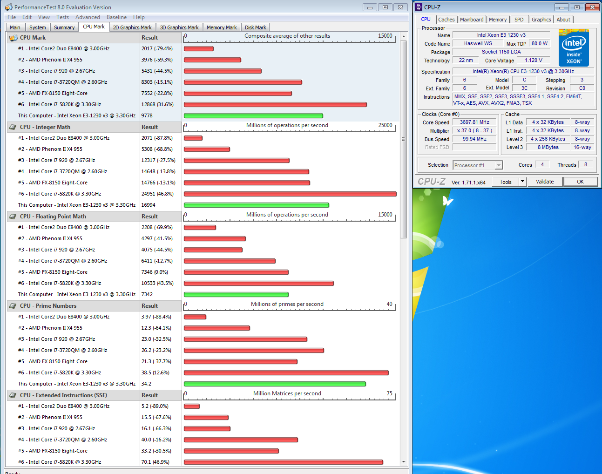Click the CPU - Integer Math header
The height and width of the screenshot is (474, 602).
click(x=73, y=127)
